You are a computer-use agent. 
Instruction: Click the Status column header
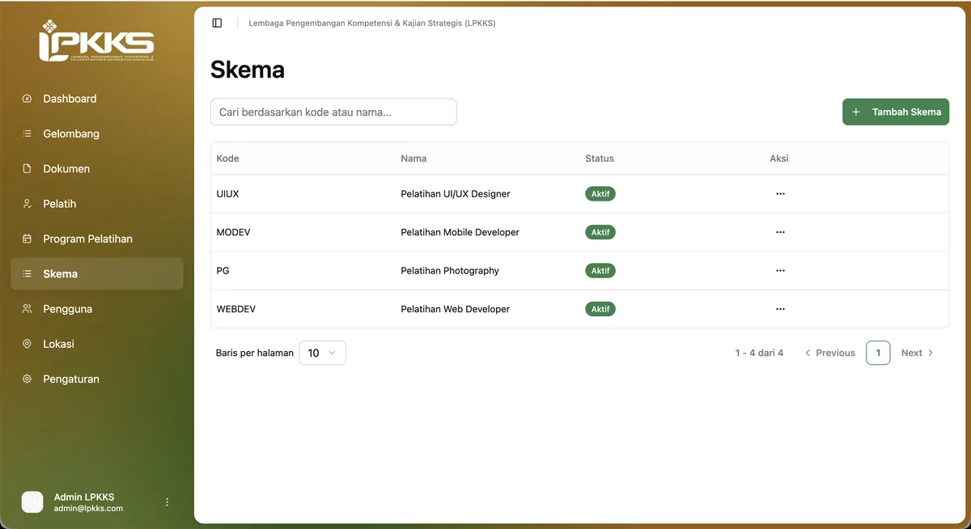[x=600, y=159]
